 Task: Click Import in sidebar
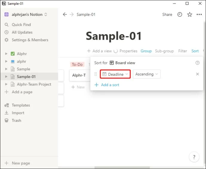click(14, 113)
